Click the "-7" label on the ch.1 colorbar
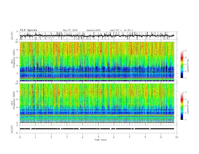The width and height of the screenshot is (199, 154). point(185,78)
